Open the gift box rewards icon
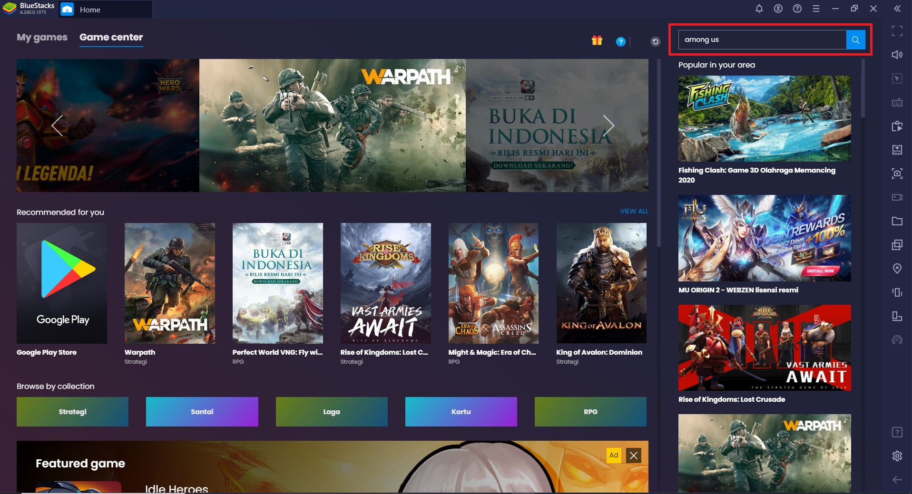The height and width of the screenshot is (494, 912). (597, 41)
